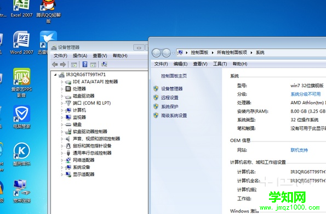Screen dimensions: 326x214
Task: Click the round Back button in System window
Action: click(x=156, y=53)
